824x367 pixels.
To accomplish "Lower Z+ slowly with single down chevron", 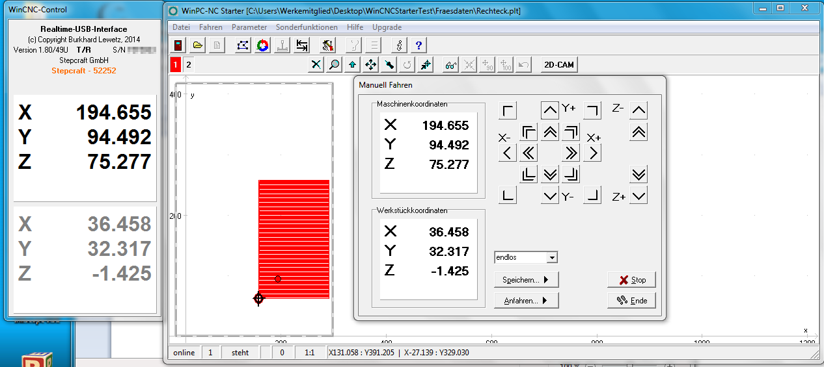I will pyautogui.click(x=639, y=196).
